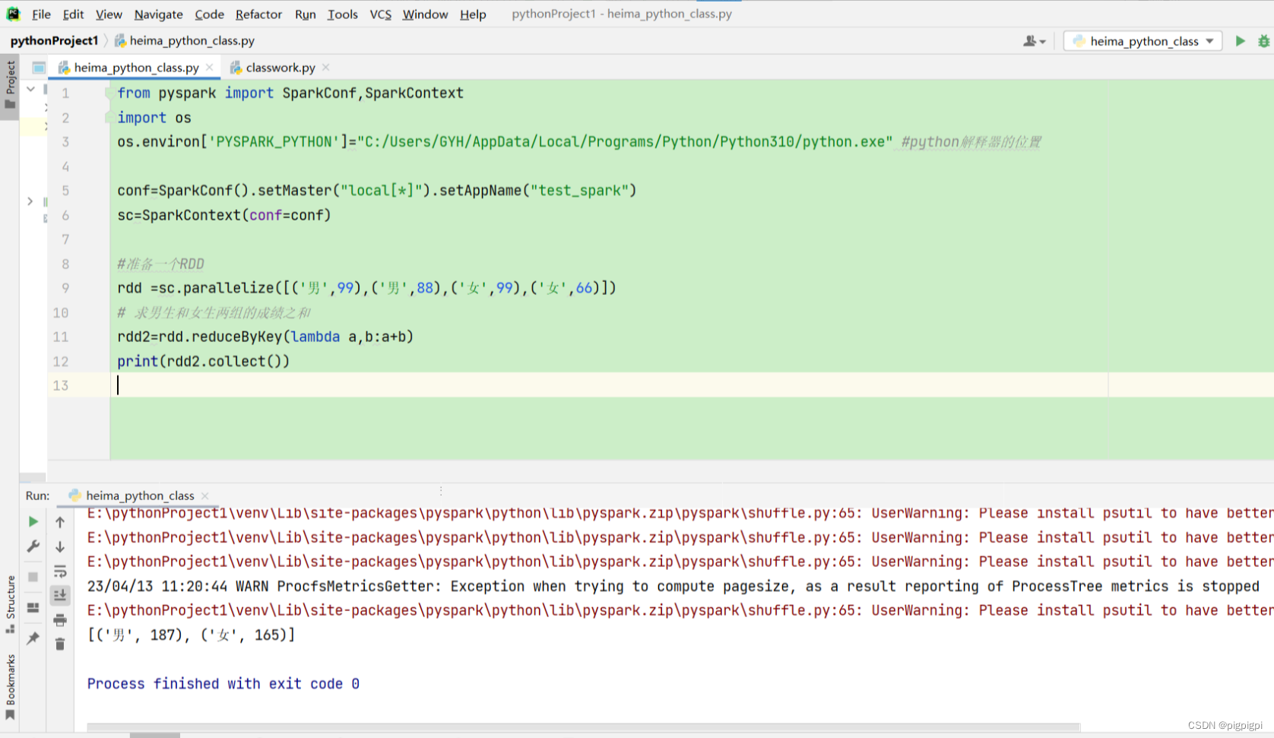Click line number 9 in gutter

point(65,288)
